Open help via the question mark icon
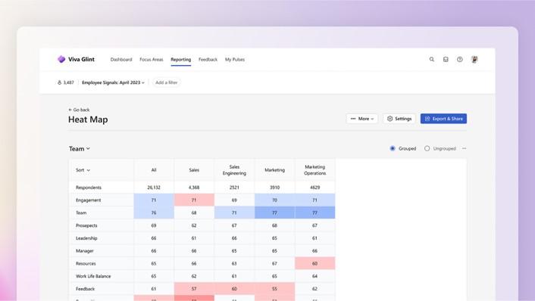The height and width of the screenshot is (301, 535). pos(460,59)
